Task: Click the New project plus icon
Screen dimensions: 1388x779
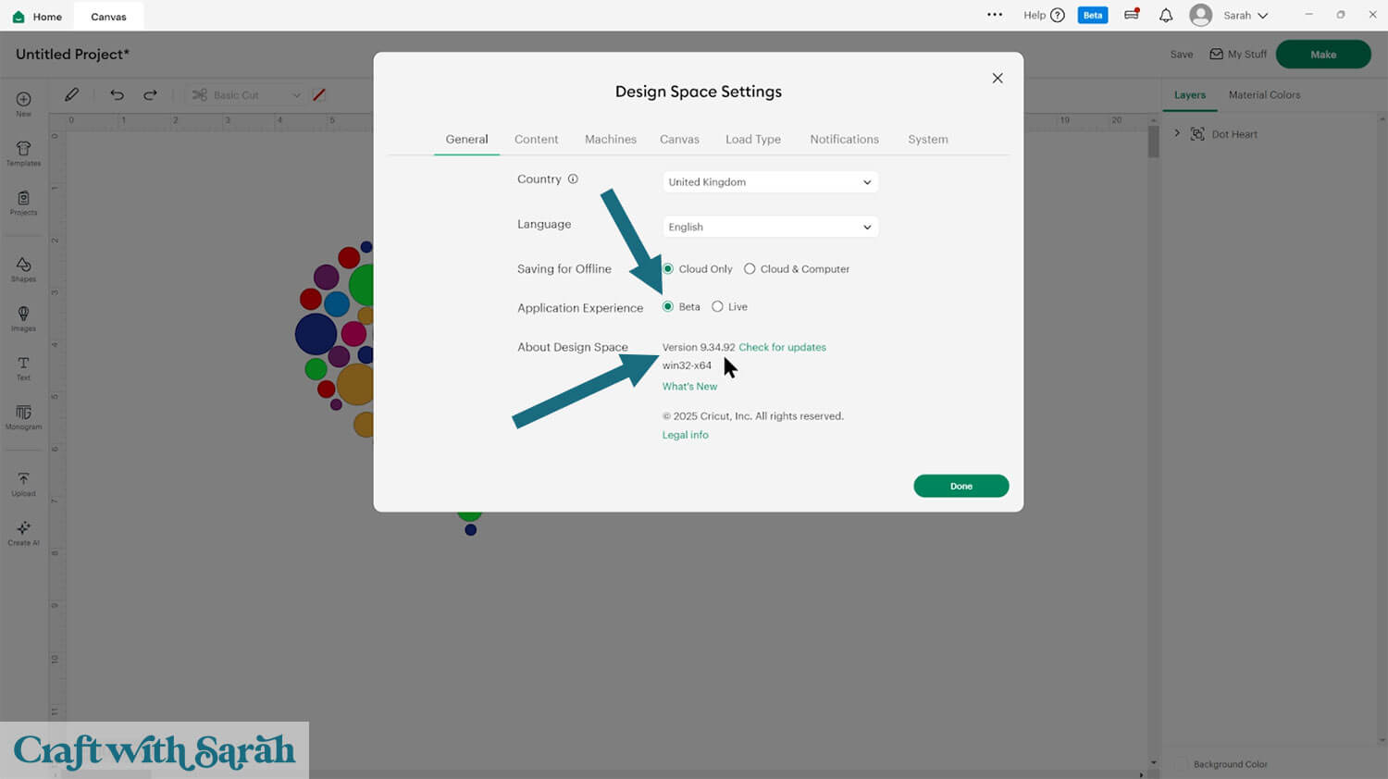Action: pos(23,99)
